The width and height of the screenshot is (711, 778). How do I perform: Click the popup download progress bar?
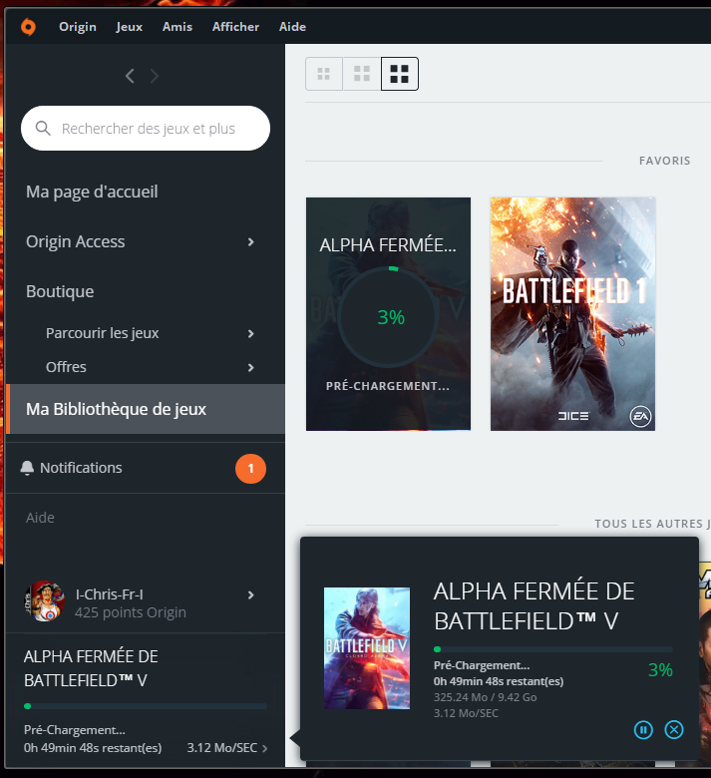pyautogui.click(x=553, y=649)
